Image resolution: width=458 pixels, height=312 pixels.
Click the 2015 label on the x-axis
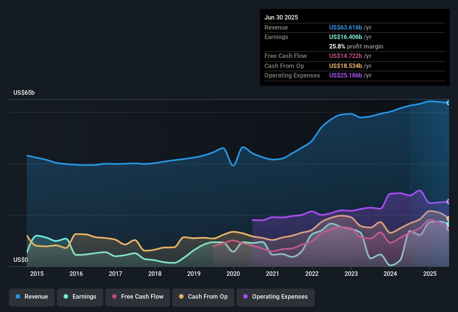click(x=37, y=274)
